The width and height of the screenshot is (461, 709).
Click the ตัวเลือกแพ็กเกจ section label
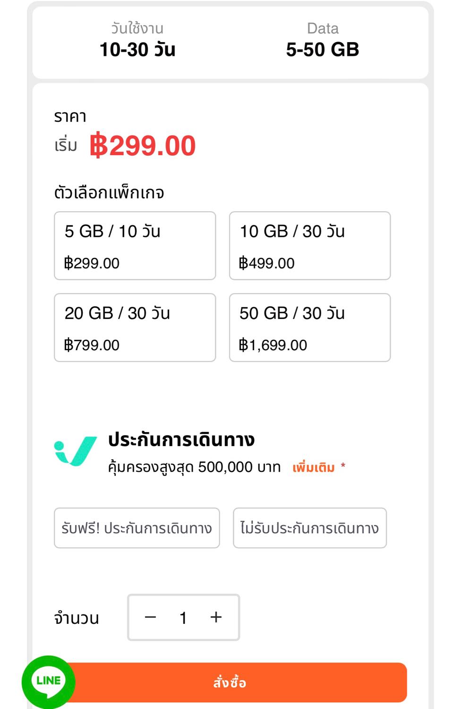tap(109, 193)
